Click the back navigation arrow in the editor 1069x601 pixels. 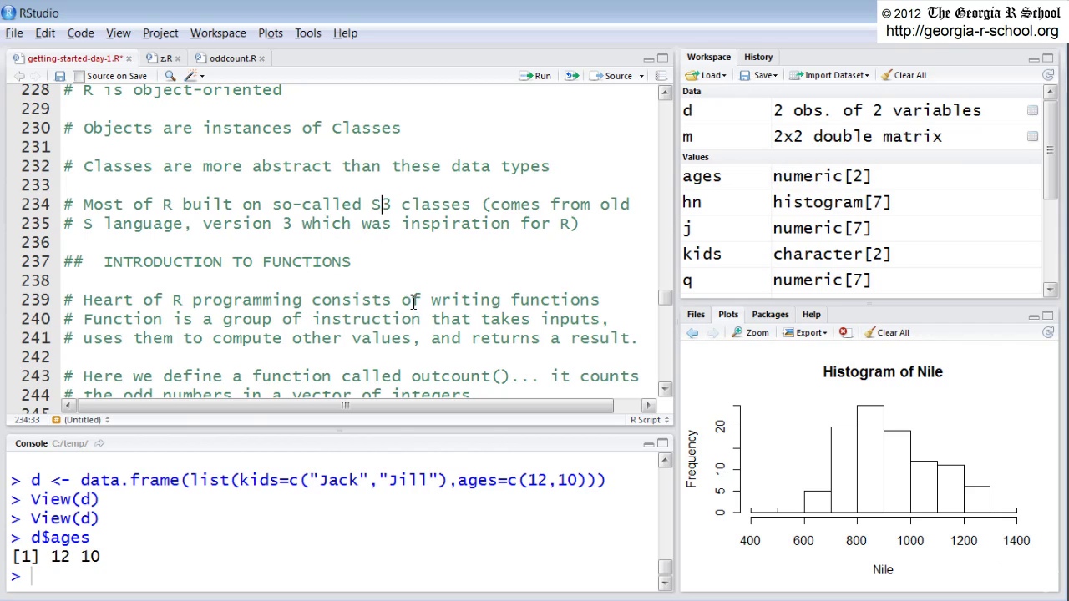coord(19,76)
